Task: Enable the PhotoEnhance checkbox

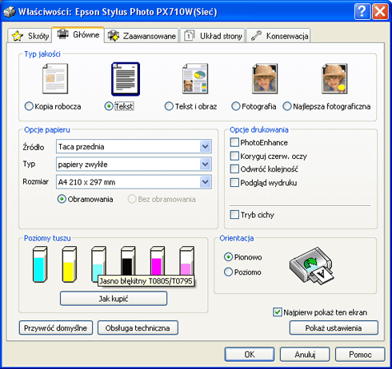Action: pyautogui.click(x=234, y=142)
